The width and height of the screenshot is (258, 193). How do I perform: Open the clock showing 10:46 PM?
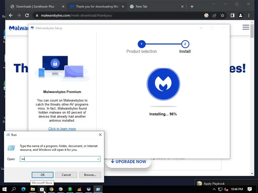tap(237, 189)
